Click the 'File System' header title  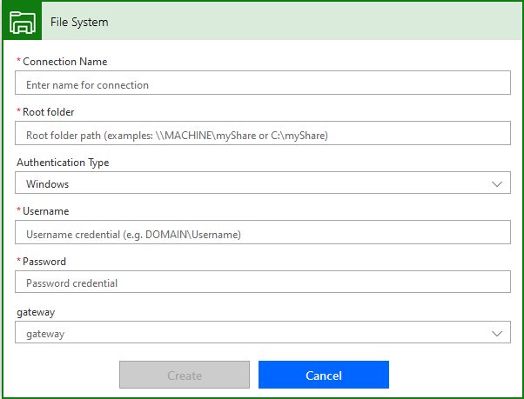79,22
